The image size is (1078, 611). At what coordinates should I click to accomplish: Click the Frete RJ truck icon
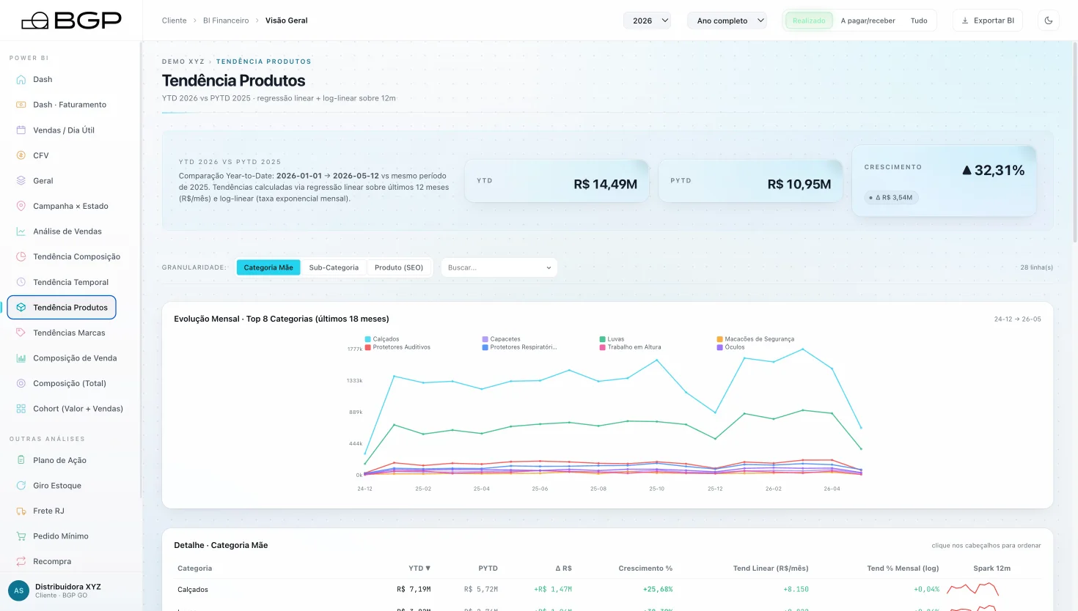pyautogui.click(x=21, y=511)
